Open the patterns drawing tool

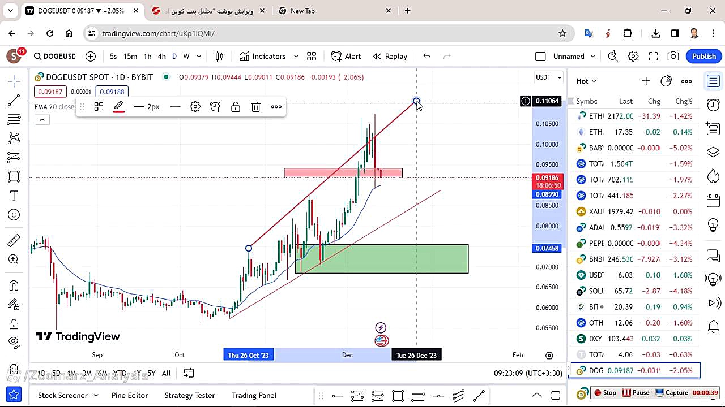point(14,138)
